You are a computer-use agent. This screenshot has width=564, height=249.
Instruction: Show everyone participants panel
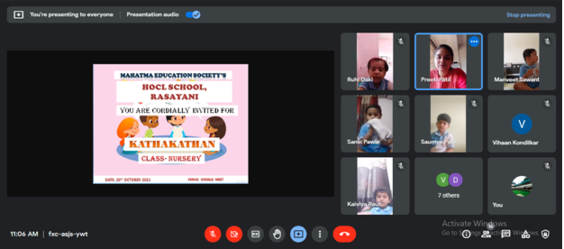pos(486,234)
